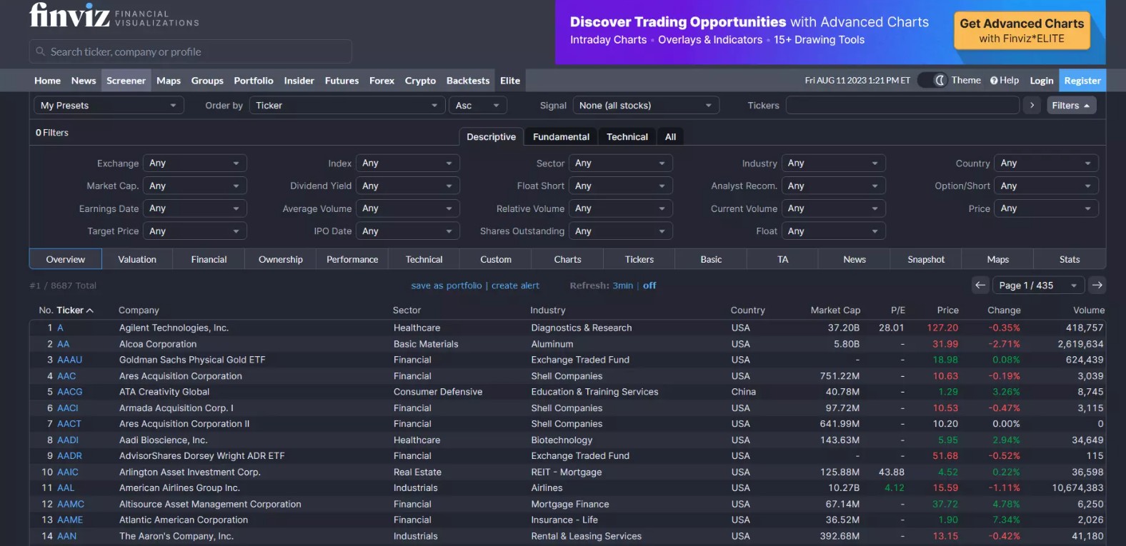Open ticker AAPL-like link AAL
The height and width of the screenshot is (546, 1126).
click(x=66, y=488)
